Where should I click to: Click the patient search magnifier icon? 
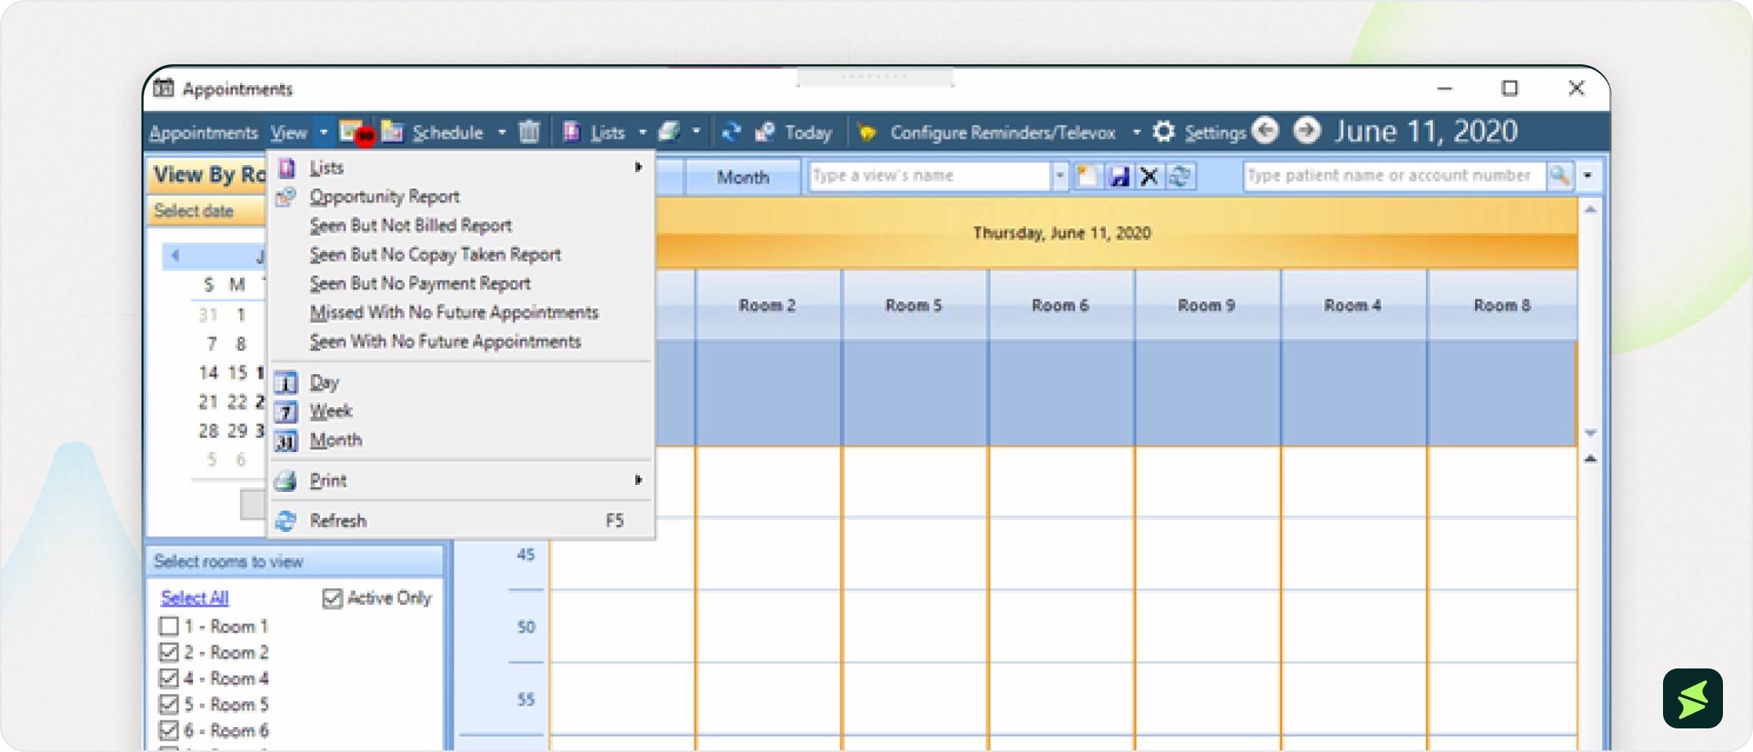(x=1559, y=176)
